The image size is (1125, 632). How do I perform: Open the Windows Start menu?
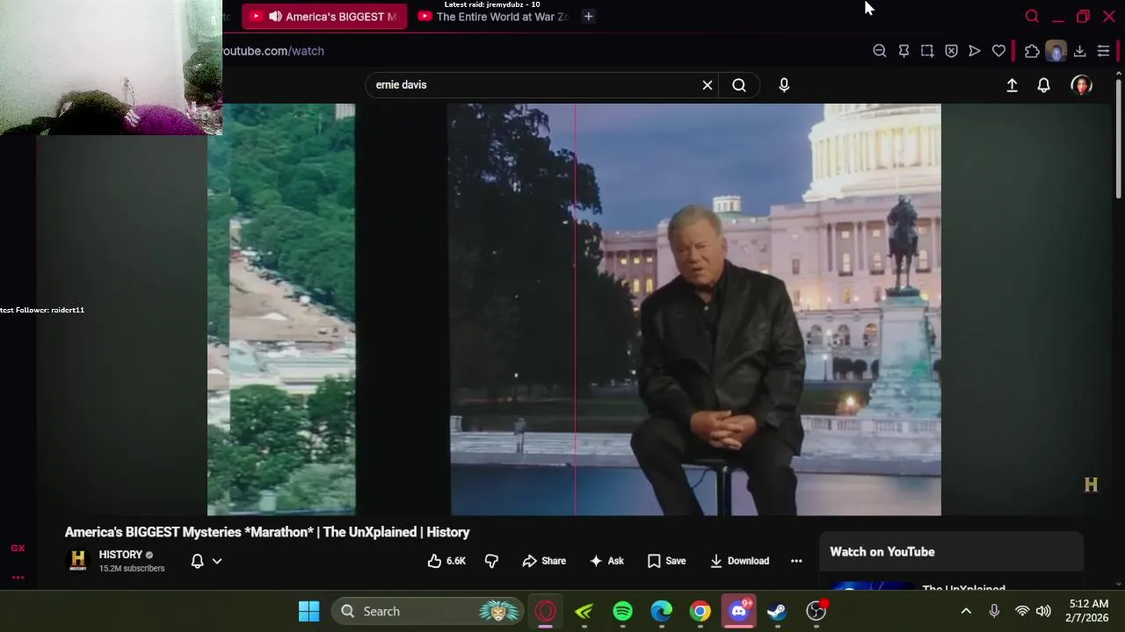[309, 611]
